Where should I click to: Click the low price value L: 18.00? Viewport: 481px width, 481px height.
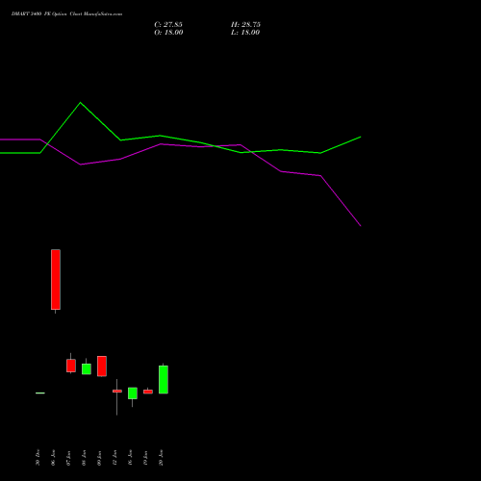tap(245, 33)
